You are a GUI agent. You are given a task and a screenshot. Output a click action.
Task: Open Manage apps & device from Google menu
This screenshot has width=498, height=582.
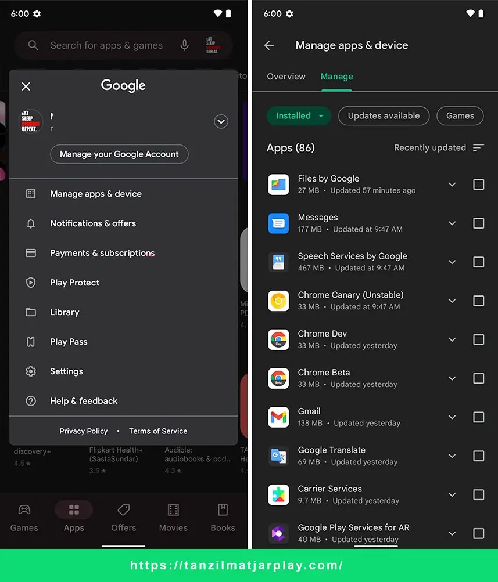[x=96, y=193]
